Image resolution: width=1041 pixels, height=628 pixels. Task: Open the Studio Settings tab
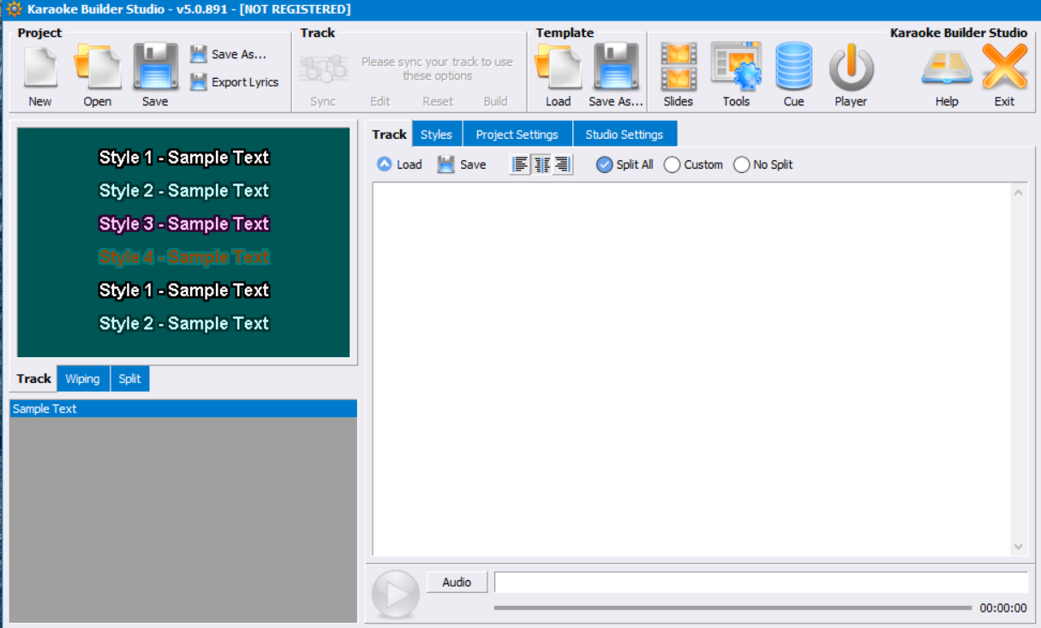625,134
